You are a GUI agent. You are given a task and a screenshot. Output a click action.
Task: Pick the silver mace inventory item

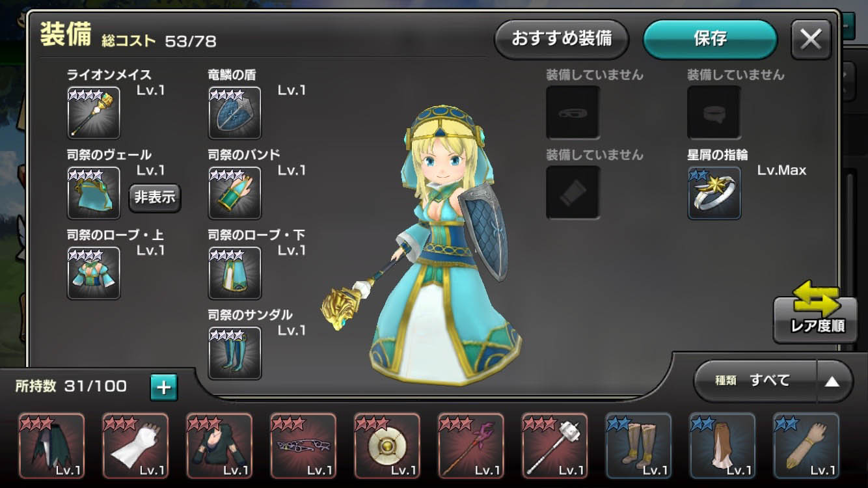pos(555,446)
